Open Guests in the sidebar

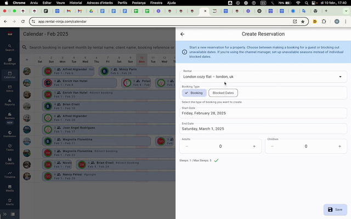tap(10, 161)
